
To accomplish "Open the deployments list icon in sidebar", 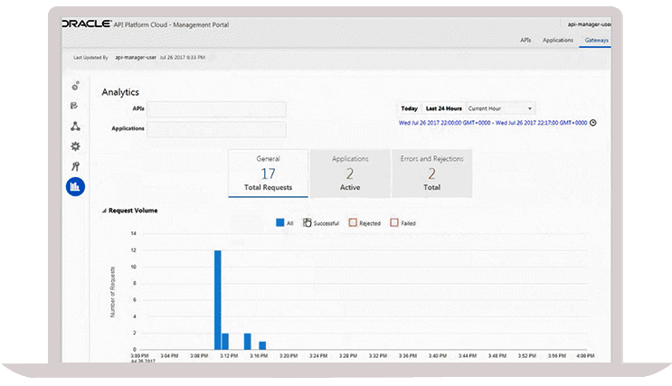I will [74, 106].
